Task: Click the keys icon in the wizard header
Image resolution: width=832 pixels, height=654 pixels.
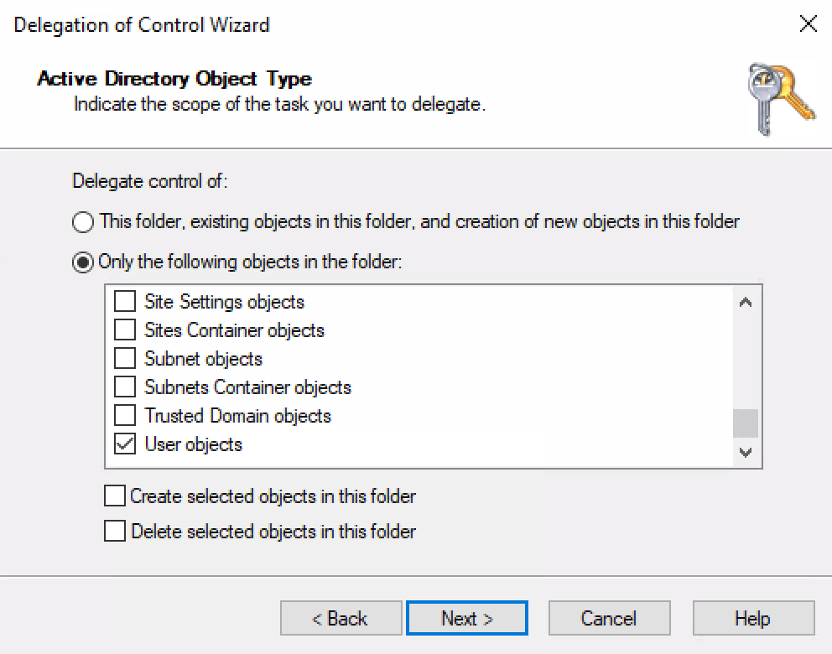Action: tap(781, 99)
